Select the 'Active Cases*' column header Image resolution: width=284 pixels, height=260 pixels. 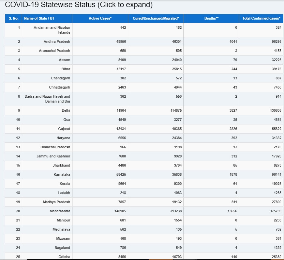tap(100, 18)
